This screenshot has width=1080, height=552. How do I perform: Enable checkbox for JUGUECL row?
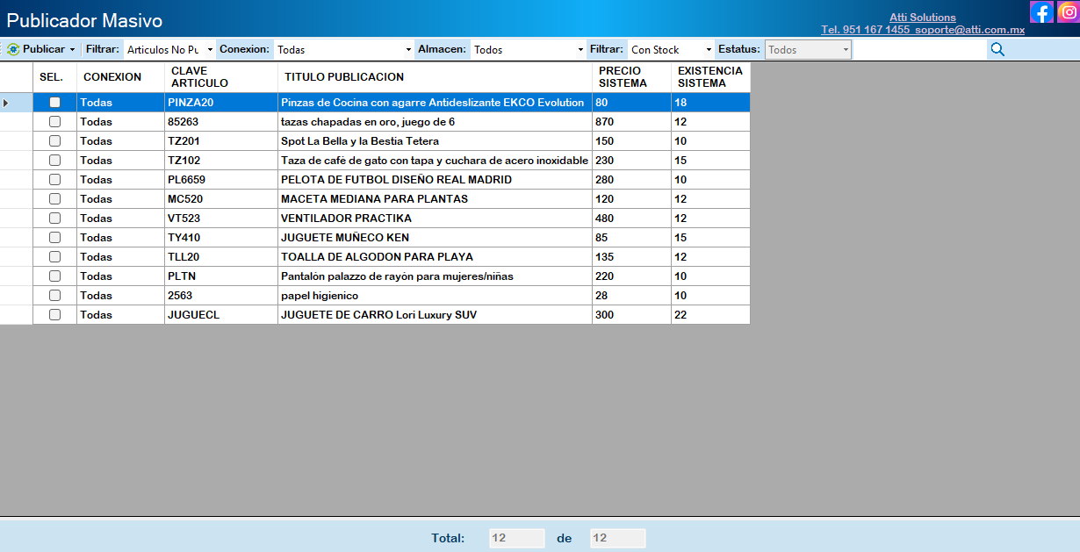(54, 315)
